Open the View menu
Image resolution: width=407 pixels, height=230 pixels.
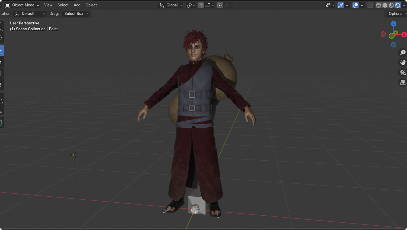coord(48,5)
